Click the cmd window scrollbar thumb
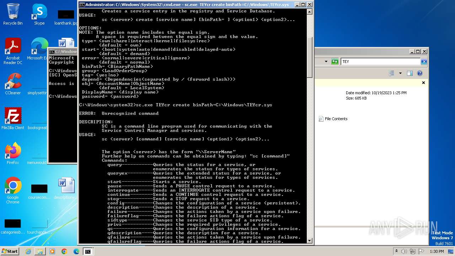The height and width of the screenshot is (256, 455). 309,57
